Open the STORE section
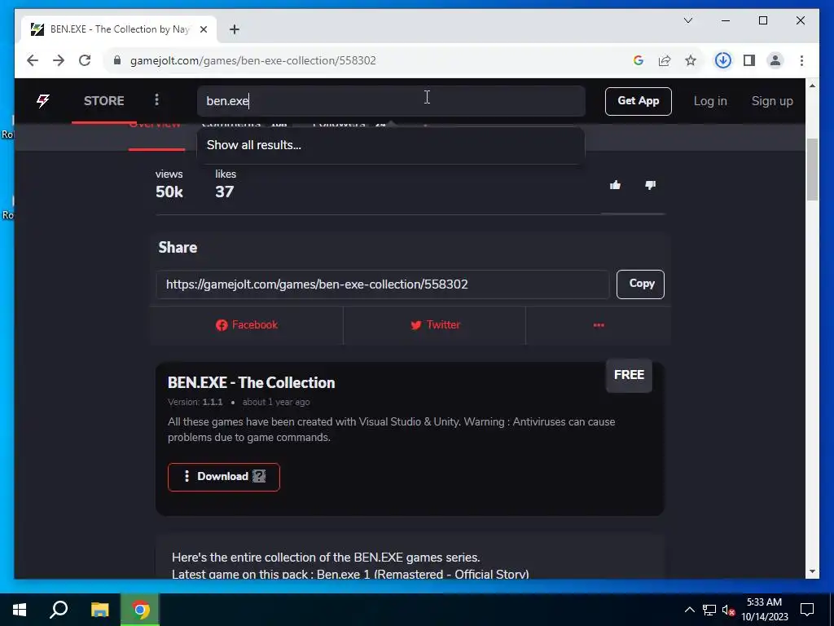Image resolution: width=834 pixels, height=626 pixels. pyautogui.click(x=103, y=100)
